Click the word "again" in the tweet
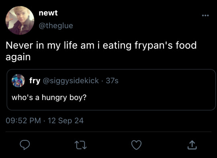Image resolution: width=217 pixels, height=158 pixels. tap(18, 57)
